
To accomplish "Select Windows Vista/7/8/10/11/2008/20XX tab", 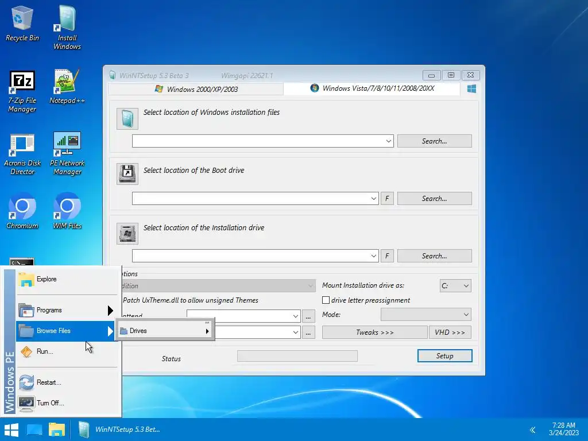I will [x=372, y=88].
